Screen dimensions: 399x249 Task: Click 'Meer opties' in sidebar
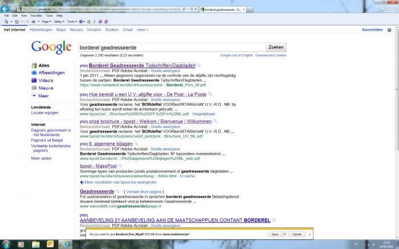(41, 158)
